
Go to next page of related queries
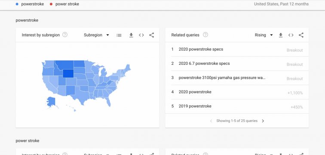(x=263, y=121)
